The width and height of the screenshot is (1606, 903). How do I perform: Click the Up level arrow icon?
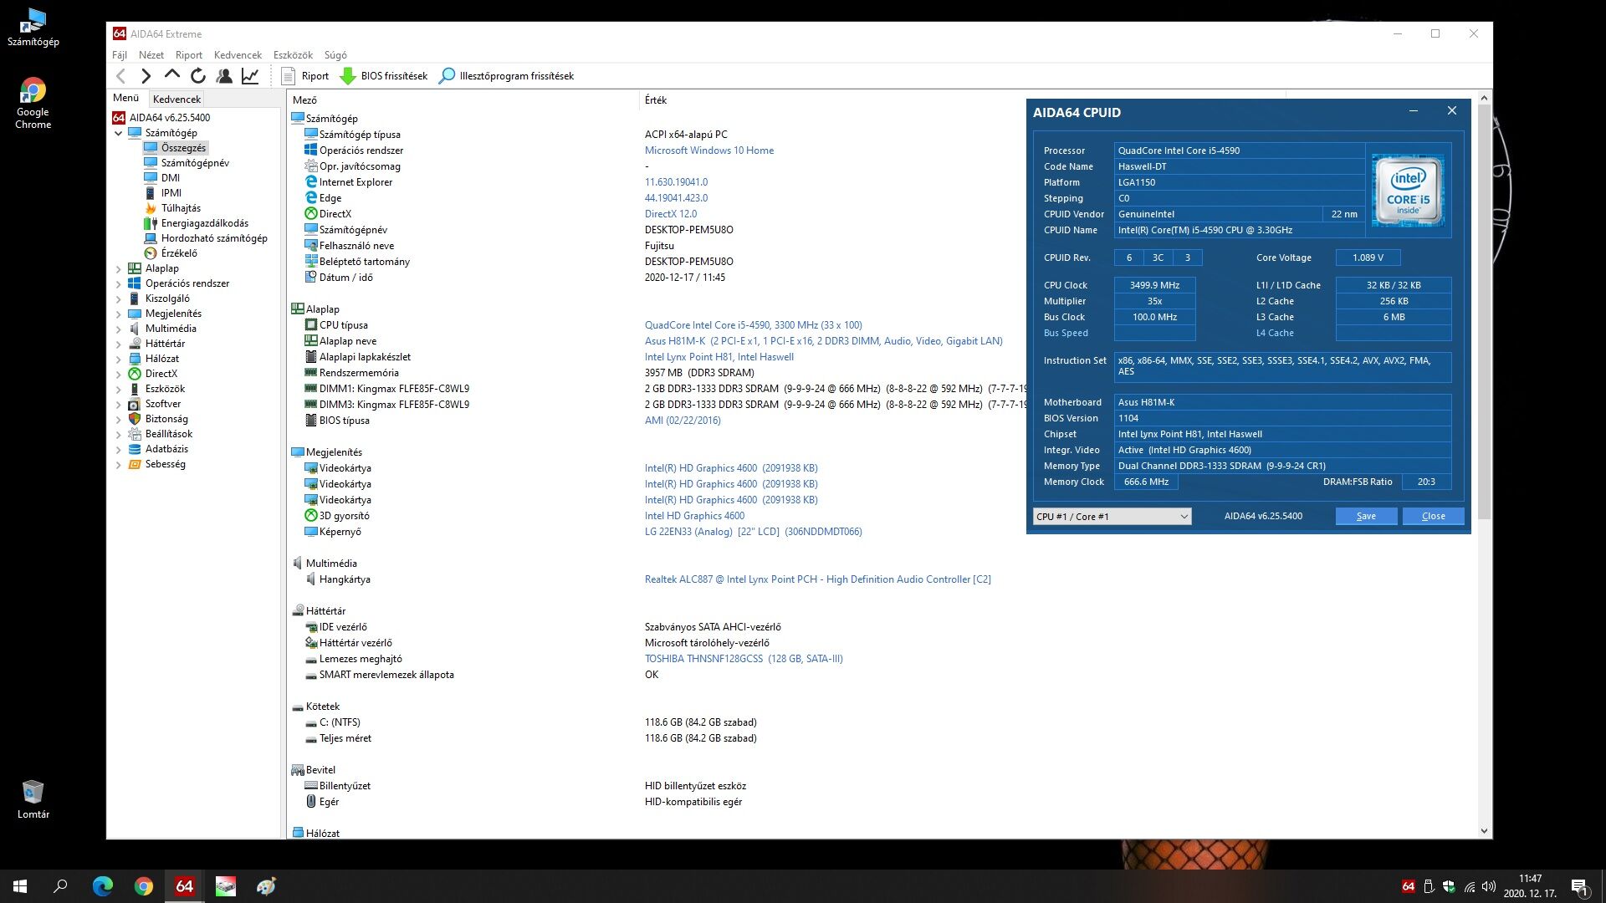tap(172, 75)
